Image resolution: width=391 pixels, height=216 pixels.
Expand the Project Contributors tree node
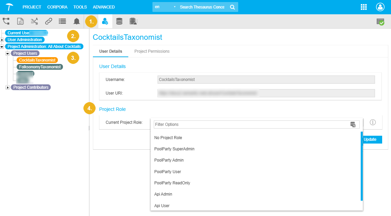point(7,87)
